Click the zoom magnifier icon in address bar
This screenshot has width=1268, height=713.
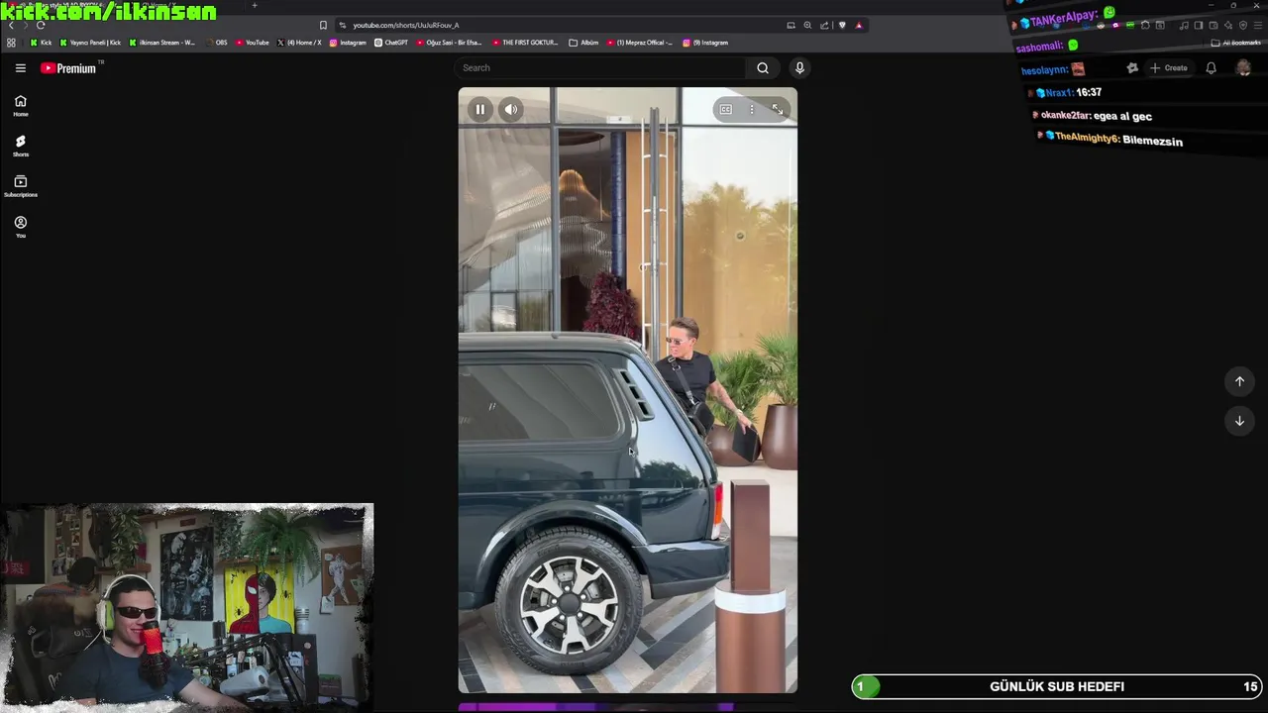pos(807,25)
